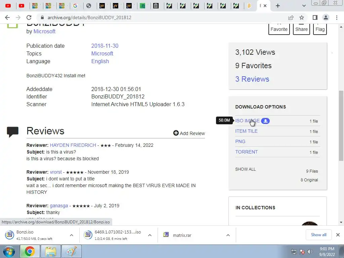Viewport: 344px width, 258px height.
Task: Reload the current page
Action: (29, 17)
